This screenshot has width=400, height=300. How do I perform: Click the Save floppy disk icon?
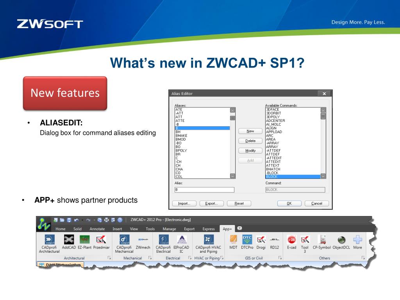(x=69, y=220)
